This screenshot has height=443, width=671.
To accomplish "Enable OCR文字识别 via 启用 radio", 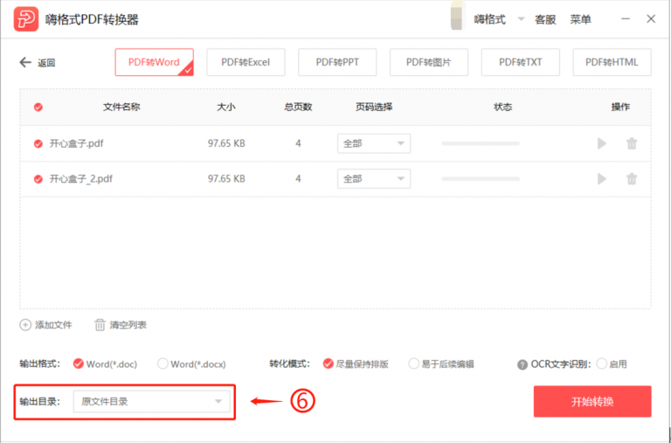I will click(x=602, y=363).
